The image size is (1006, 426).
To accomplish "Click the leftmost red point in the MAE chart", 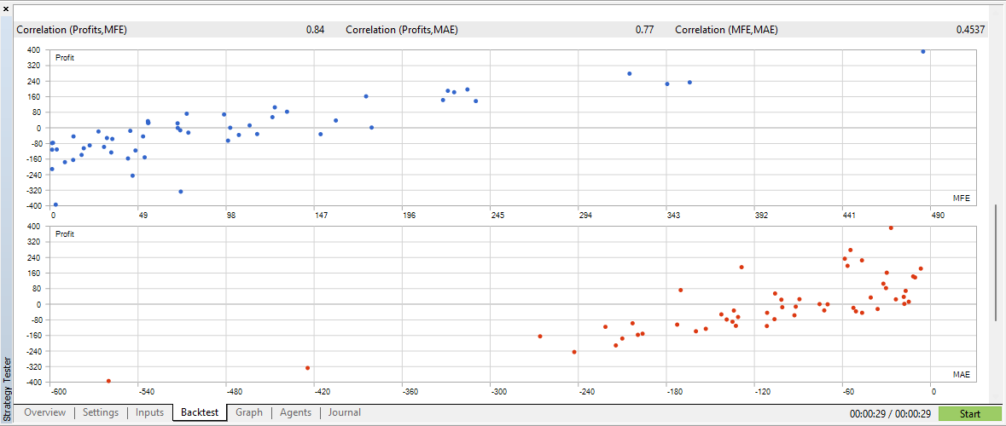I will point(108,381).
